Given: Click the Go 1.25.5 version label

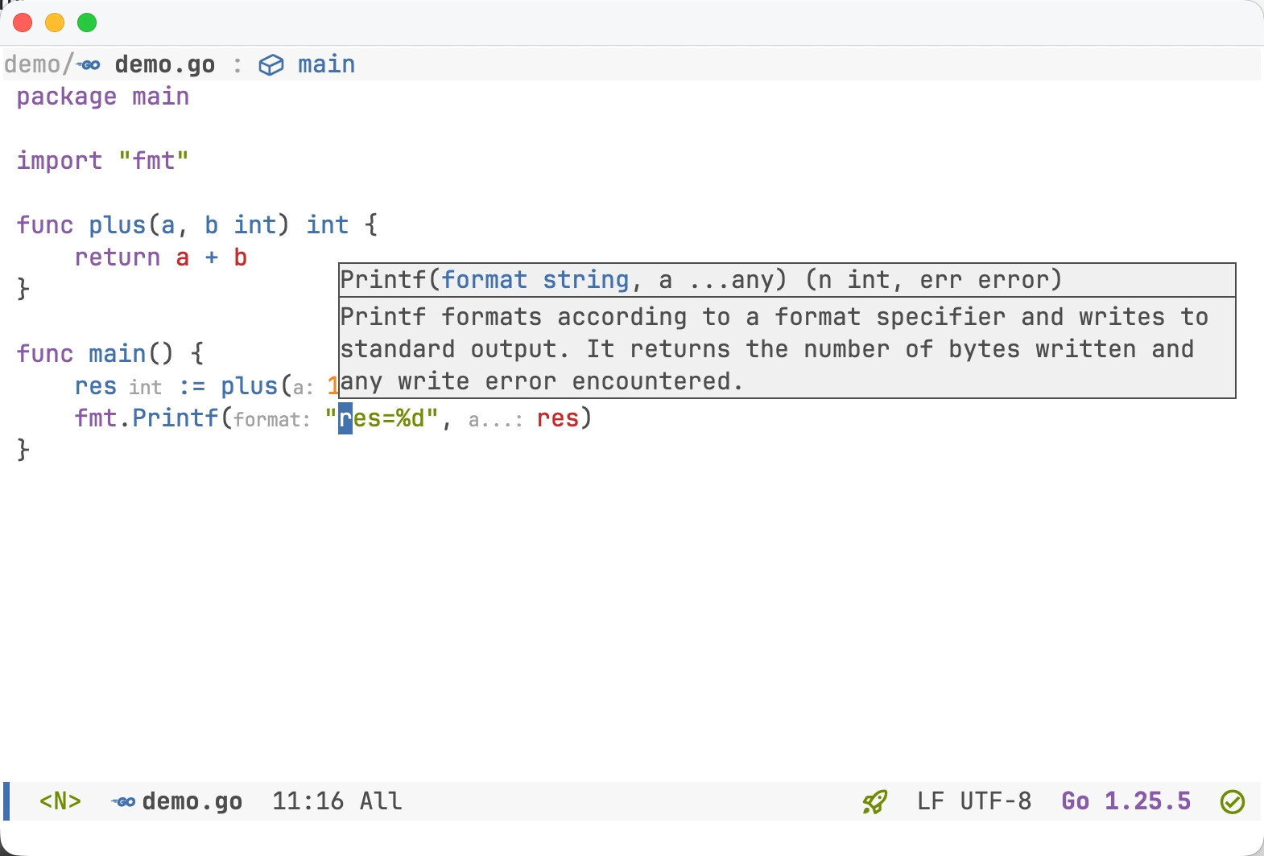Looking at the screenshot, I should pos(1126,801).
